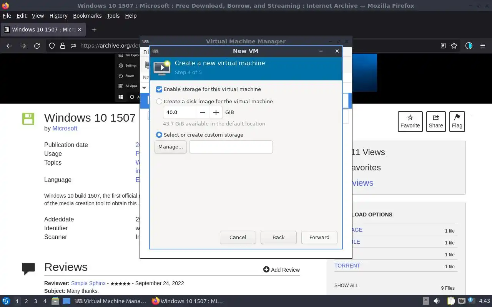
Task: Click Forward to next wizard step
Action: (x=319, y=237)
